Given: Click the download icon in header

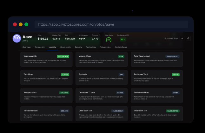Looking at the screenshot, I should point(182,38).
